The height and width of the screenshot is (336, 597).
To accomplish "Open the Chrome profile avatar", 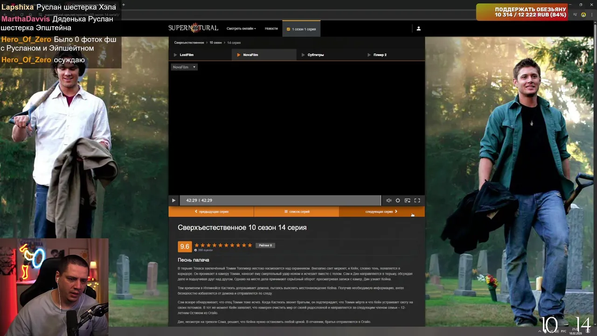I will pyautogui.click(x=583, y=15).
